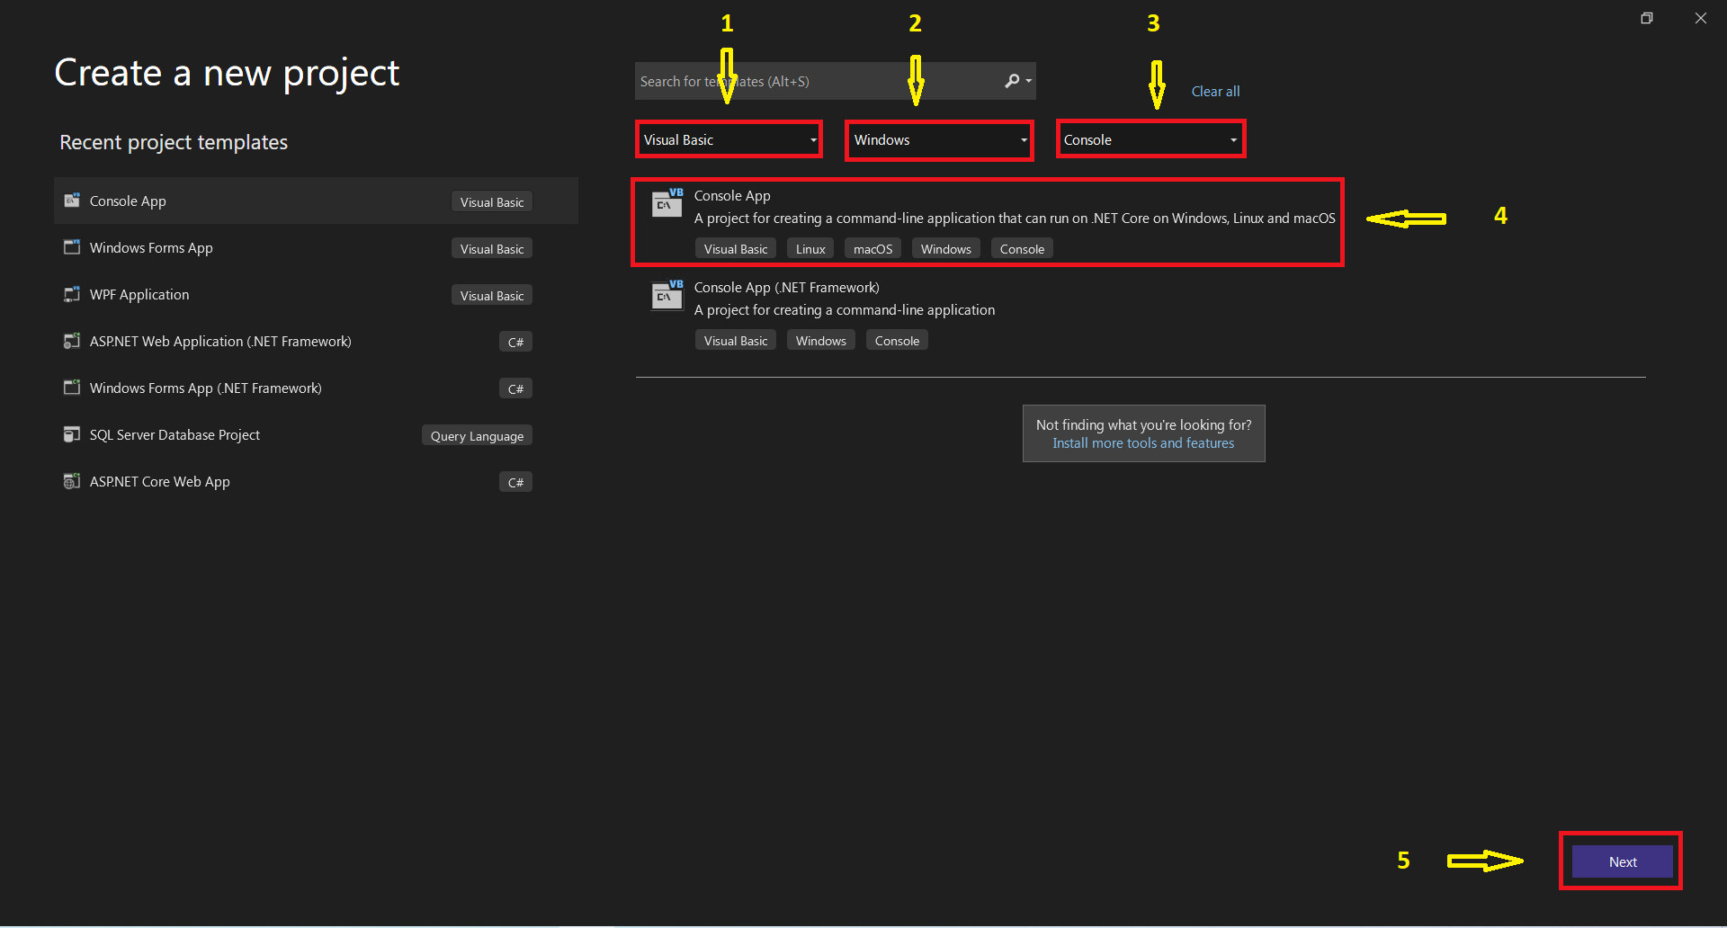
Task: Click the VB Console App (.NET Framework) icon
Action: 667,295
